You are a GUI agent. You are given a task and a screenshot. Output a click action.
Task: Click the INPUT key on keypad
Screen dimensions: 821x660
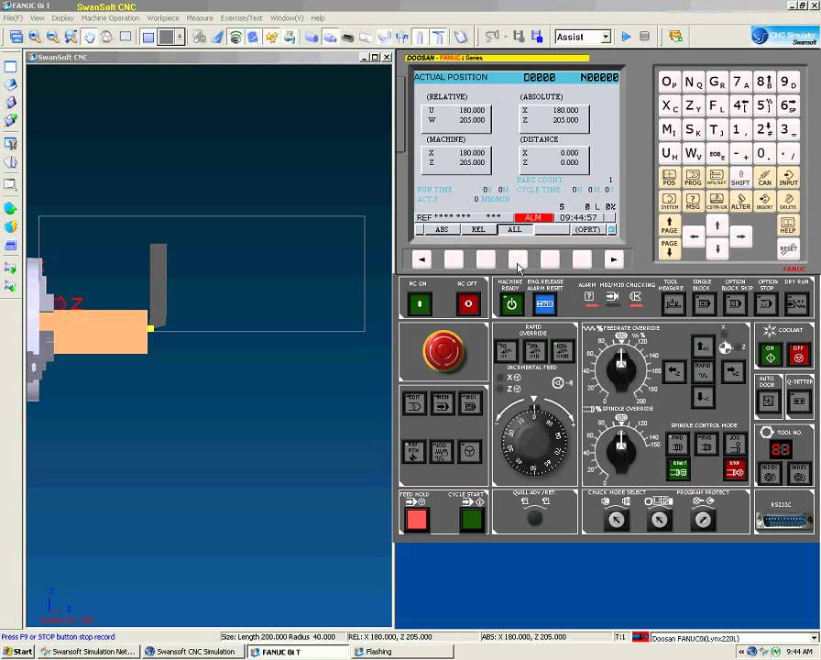pos(788,178)
